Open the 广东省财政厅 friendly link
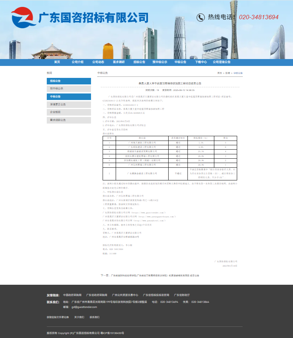The height and width of the screenshot is (338, 293). (182, 295)
